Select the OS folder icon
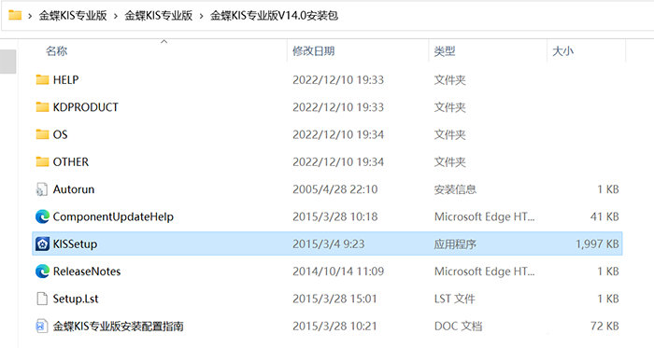Screen dimensions: 654x348 (x=42, y=134)
